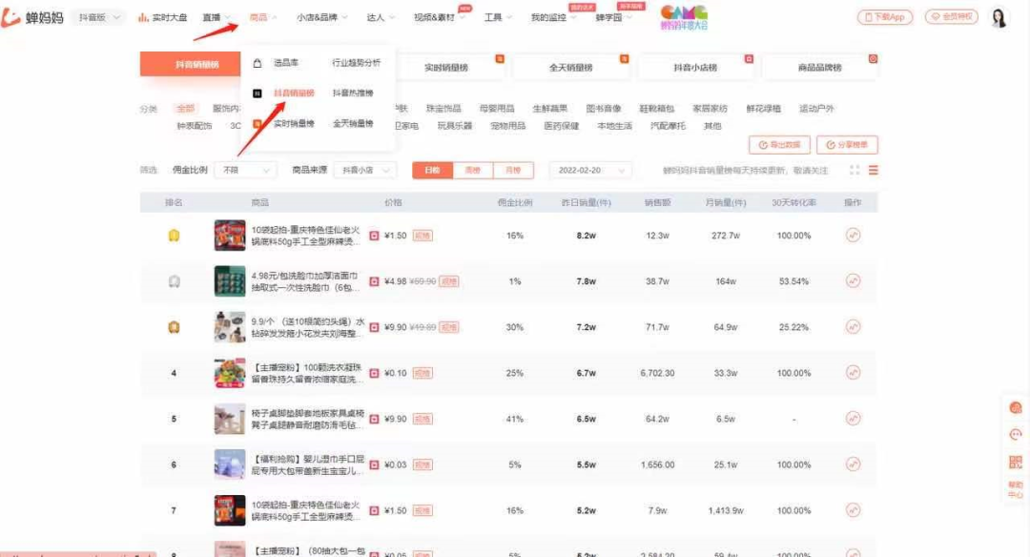Click the colorful 年度大会 banner
The image size is (1030, 557).
[x=684, y=17]
